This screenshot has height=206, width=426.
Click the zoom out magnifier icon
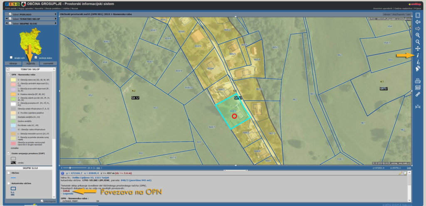click(x=418, y=42)
